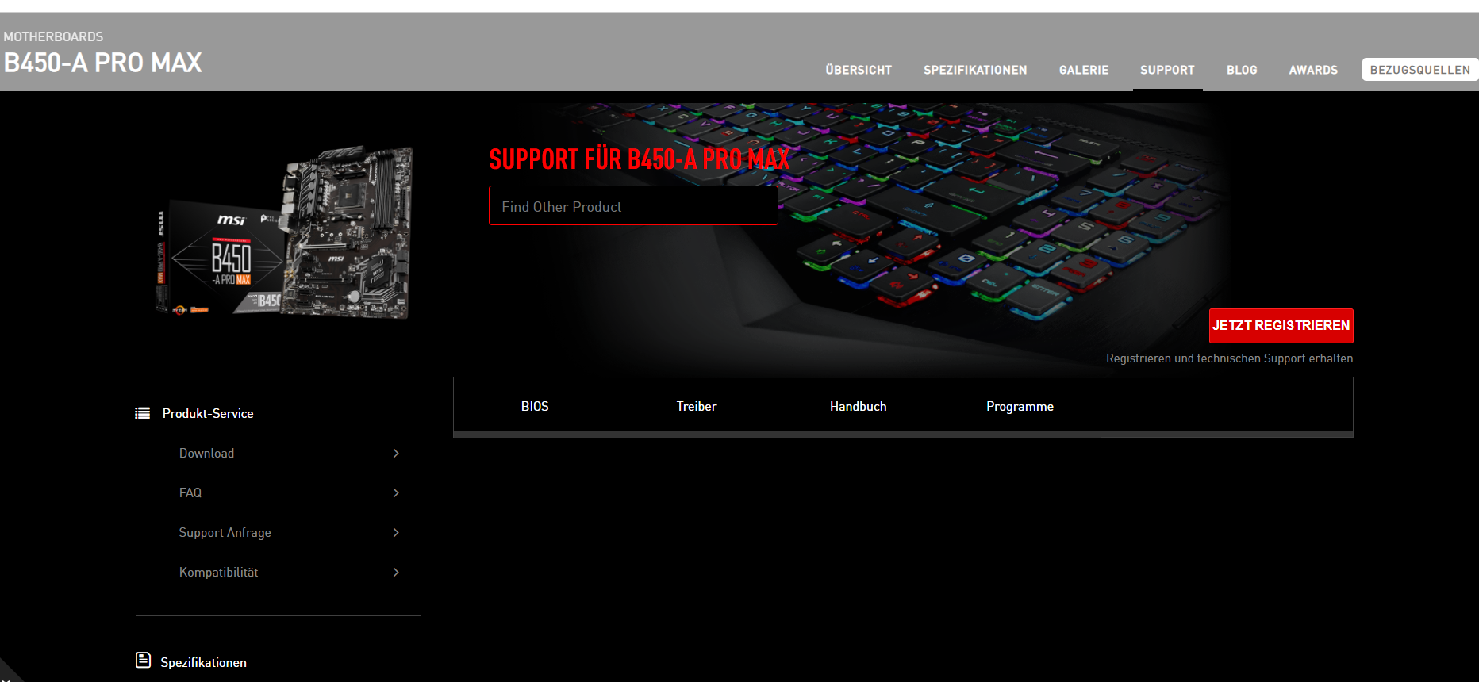Open the Kompatibilität sidebar link
Screen dimensions: 1479x682
(x=219, y=572)
